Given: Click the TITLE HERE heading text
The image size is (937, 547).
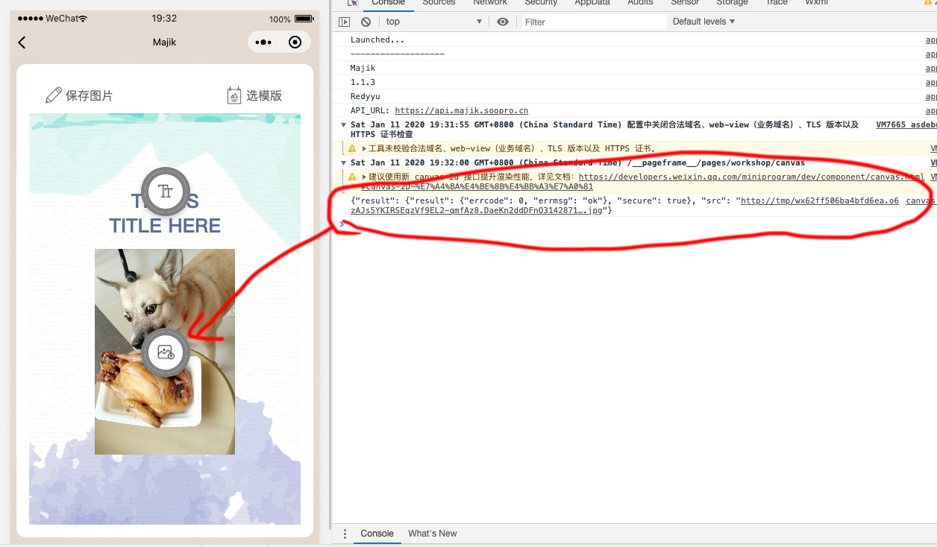Looking at the screenshot, I should [165, 226].
